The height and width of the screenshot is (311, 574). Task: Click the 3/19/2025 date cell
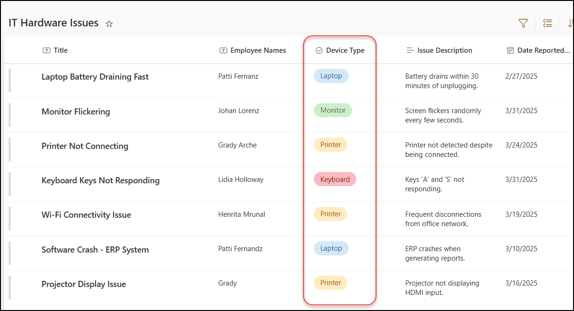pyautogui.click(x=521, y=214)
